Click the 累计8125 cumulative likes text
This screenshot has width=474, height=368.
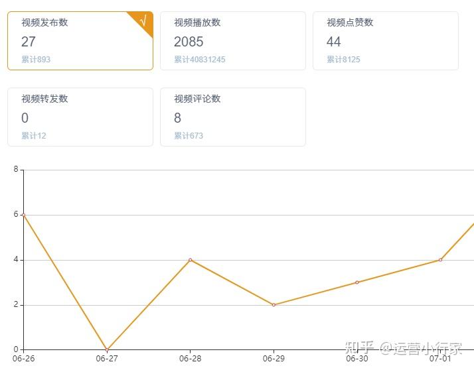point(343,60)
